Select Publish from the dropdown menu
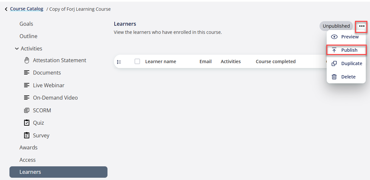370x180 pixels. point(346,50)
